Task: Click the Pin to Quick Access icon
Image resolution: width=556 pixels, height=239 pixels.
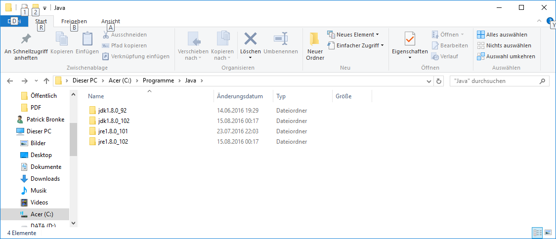Action: coord(26,40)
